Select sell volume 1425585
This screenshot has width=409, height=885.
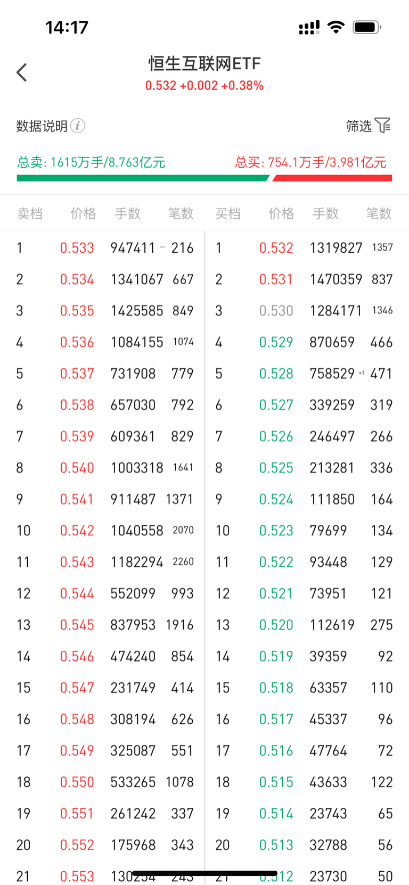point(137,311)
